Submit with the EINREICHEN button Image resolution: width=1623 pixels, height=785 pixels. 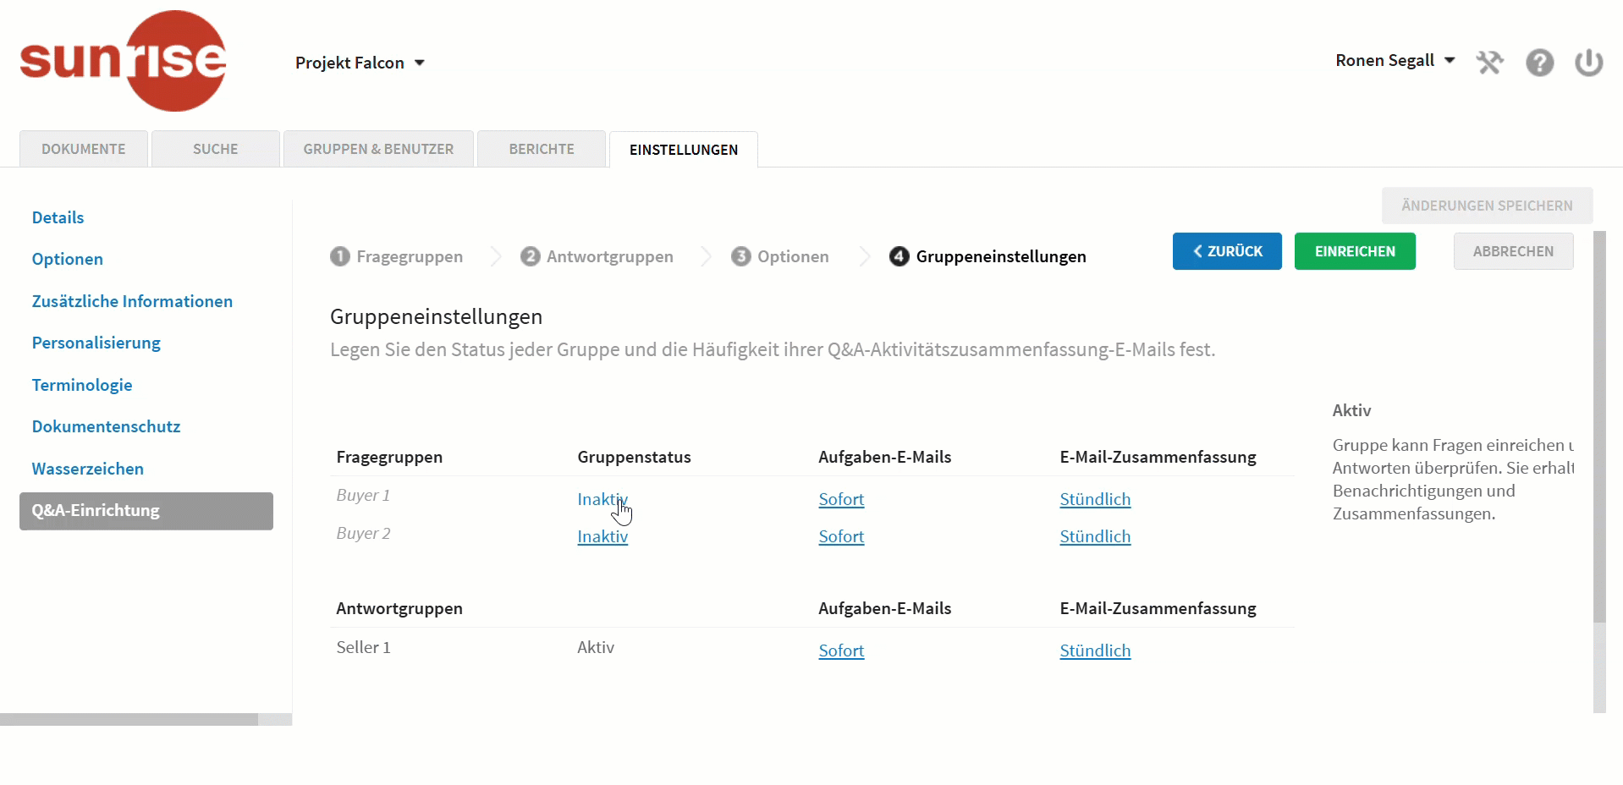click(1355, 251)
